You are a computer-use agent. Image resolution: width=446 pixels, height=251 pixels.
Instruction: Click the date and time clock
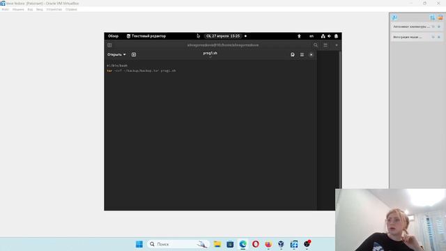pos(223,36)
